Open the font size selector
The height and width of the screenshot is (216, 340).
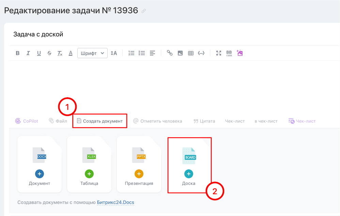click(x=114, y=53)
